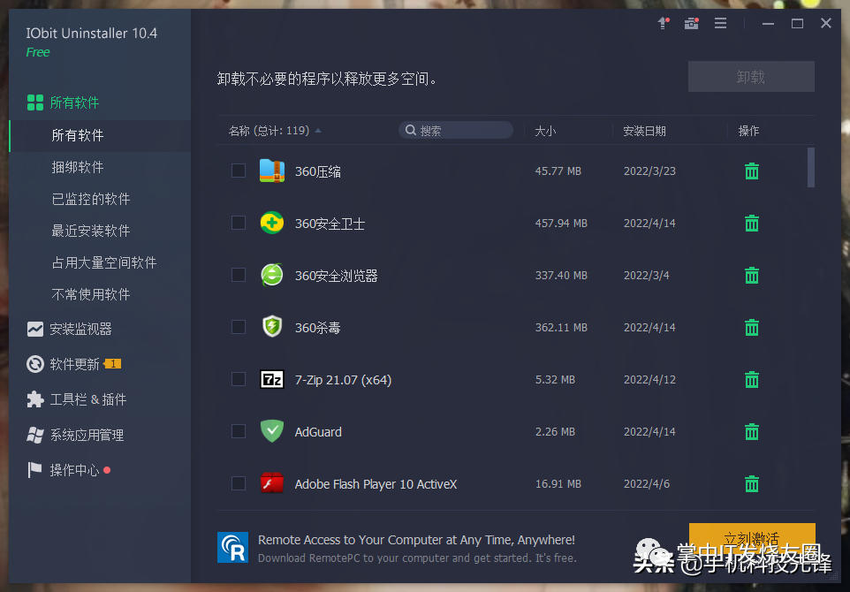Image resolution: width=850 pixels, height=592 pixels.
Task: Click the RemotePC logo icon
Action: [x=233, y=548]
